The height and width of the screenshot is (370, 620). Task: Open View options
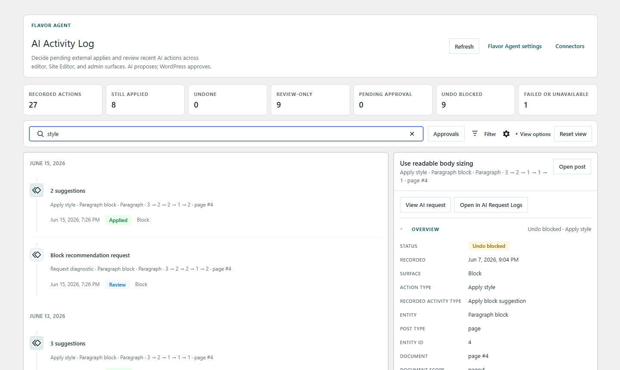pos(535,134)
